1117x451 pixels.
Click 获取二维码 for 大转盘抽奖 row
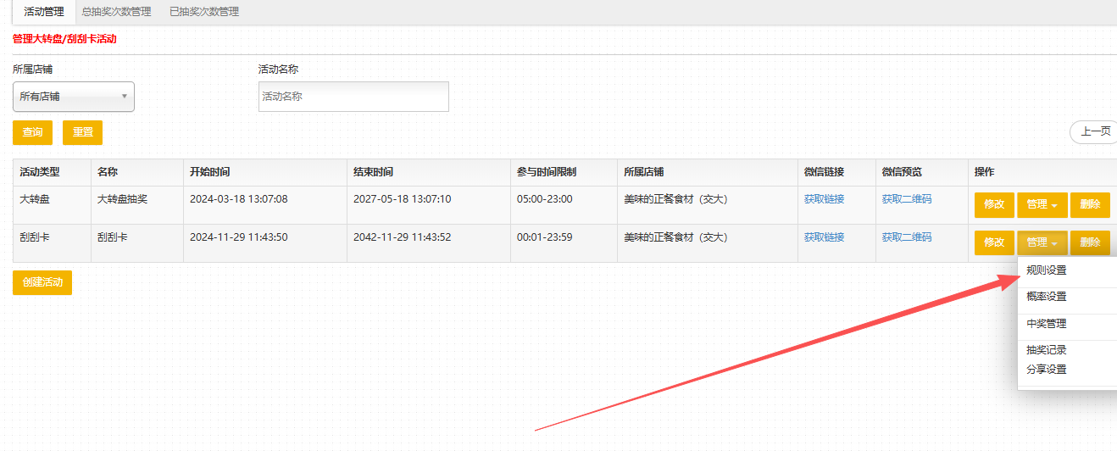[906, 199]
